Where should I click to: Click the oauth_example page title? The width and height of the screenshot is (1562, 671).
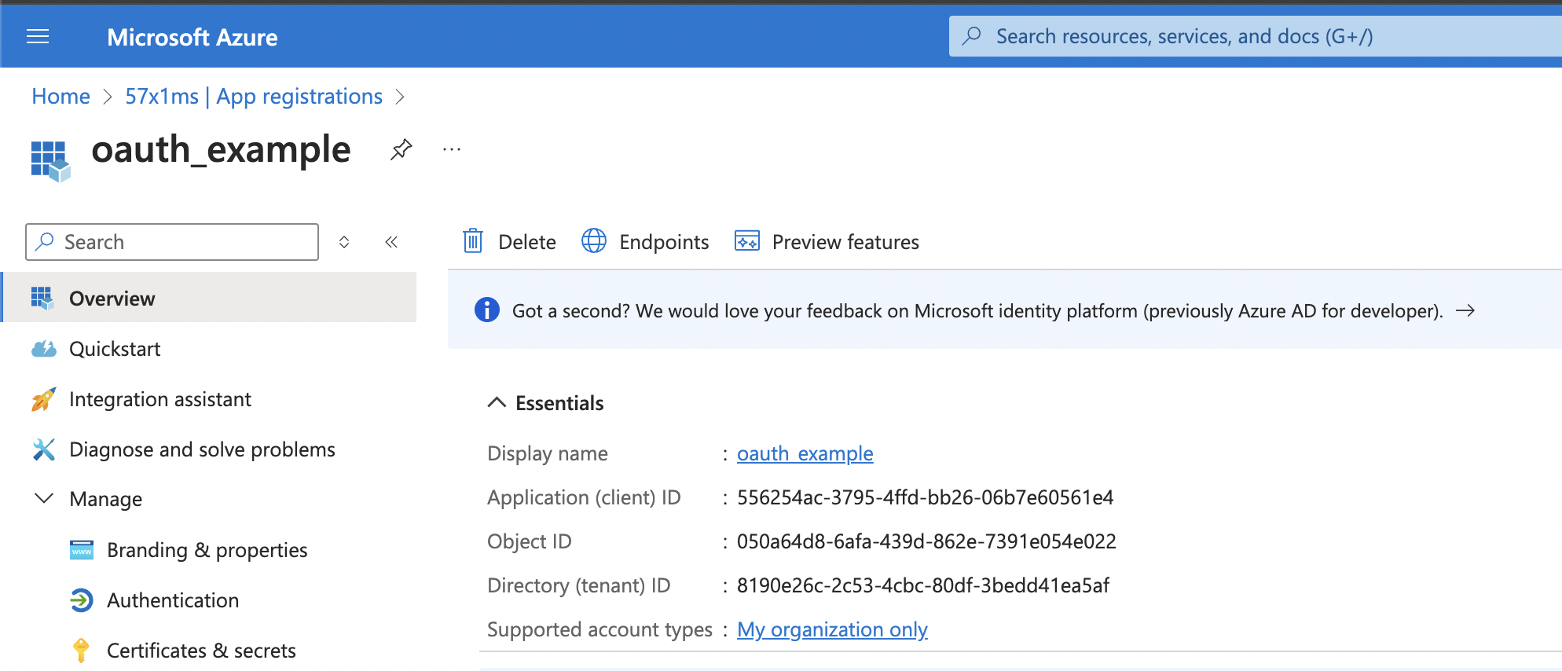[x=221, y=149]
